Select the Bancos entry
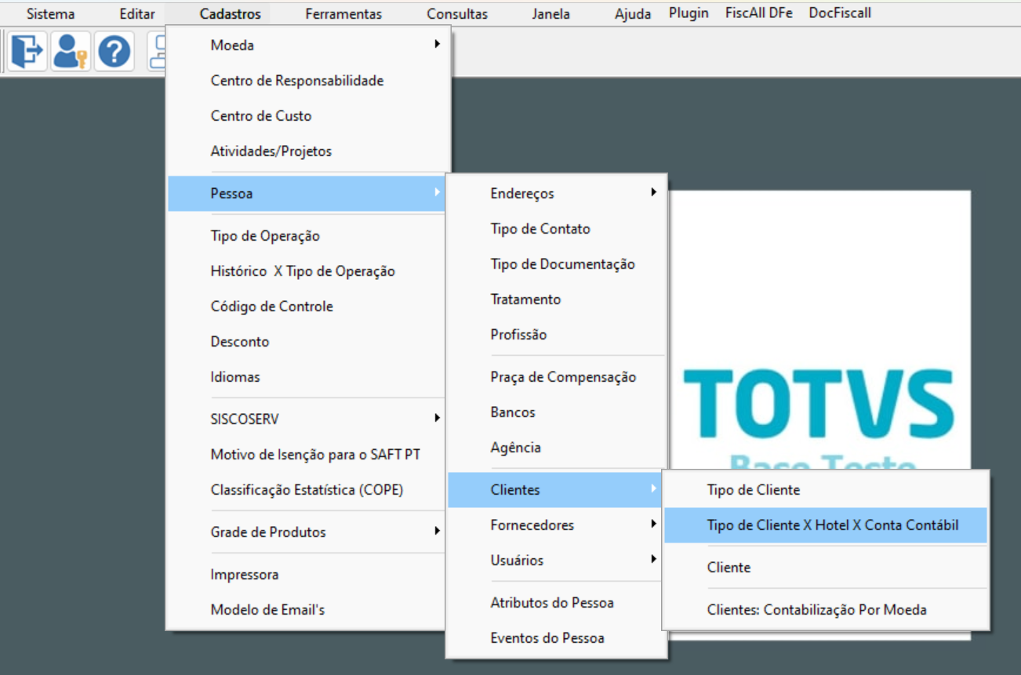 click(x=557, y=412)
